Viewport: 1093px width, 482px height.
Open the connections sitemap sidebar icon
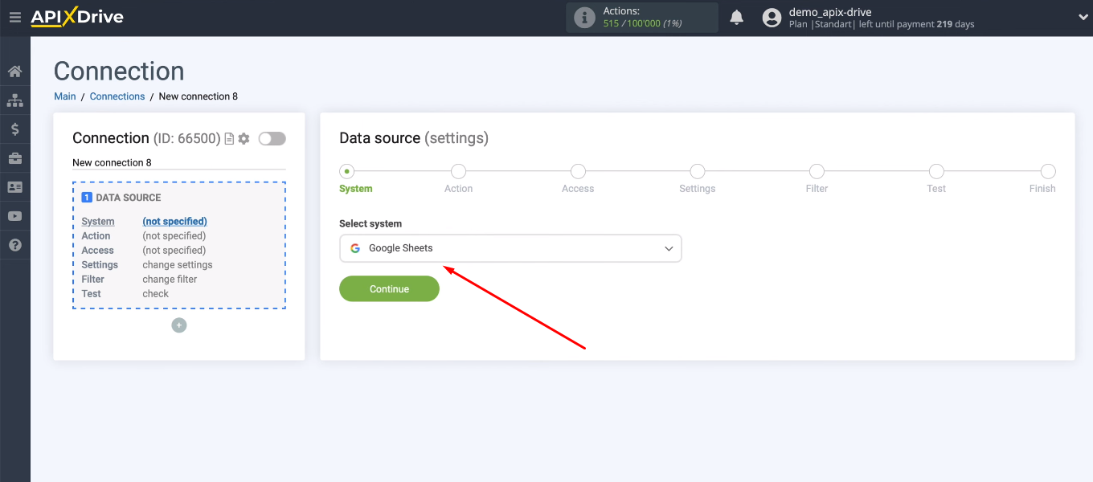pyautogui.click(x=14, y=100)
